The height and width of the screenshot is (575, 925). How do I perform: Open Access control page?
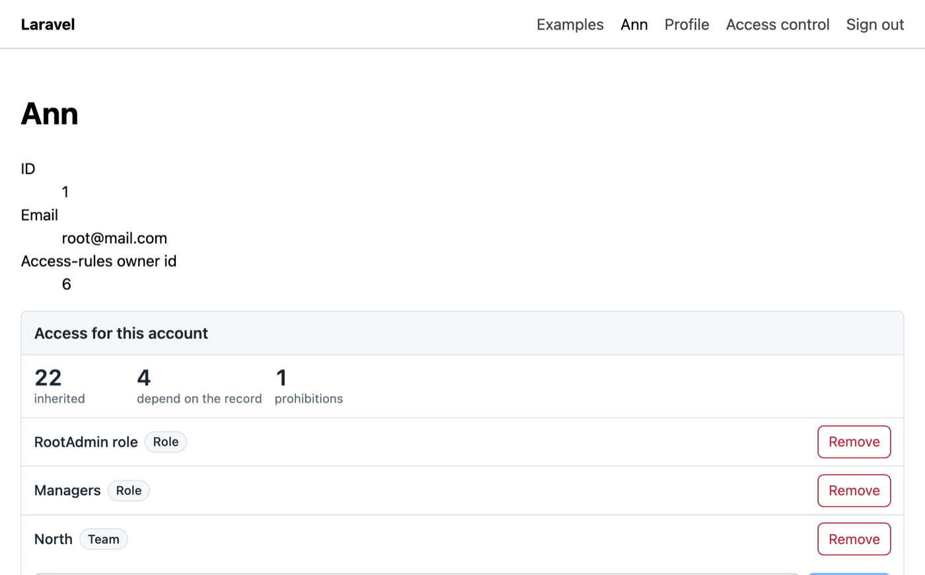[778, 24]
